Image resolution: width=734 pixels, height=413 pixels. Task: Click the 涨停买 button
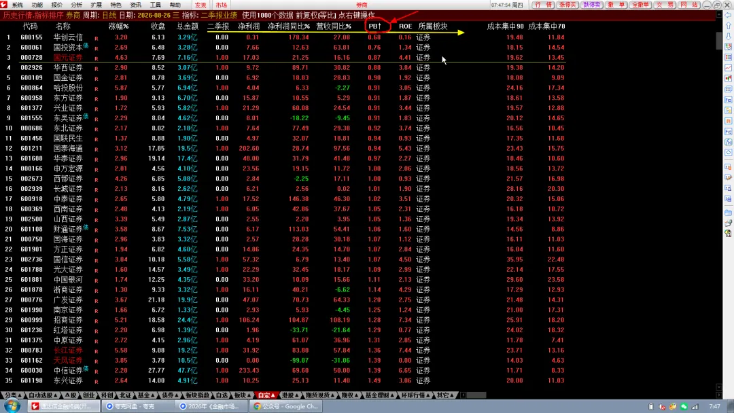(567, 5)
